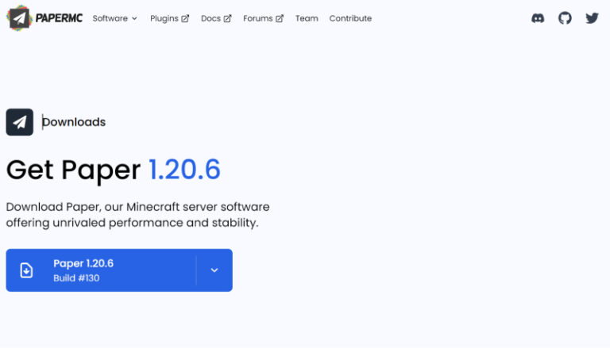
Task: Click the Downloads section label
Action: (x=74, y=122)
